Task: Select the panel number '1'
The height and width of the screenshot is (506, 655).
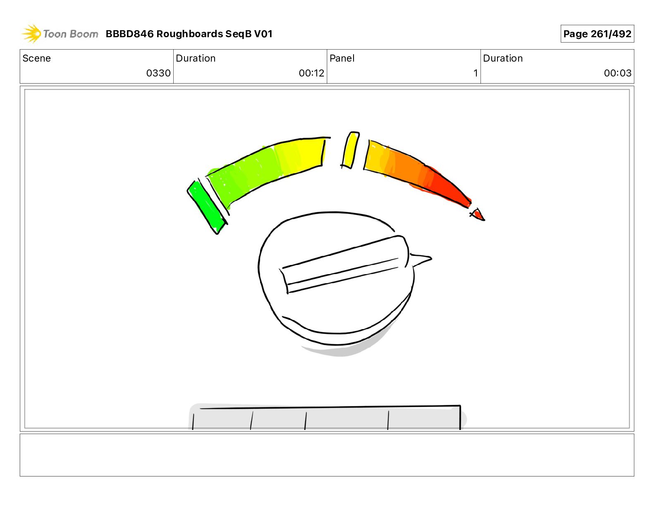Action: [476, 73]
